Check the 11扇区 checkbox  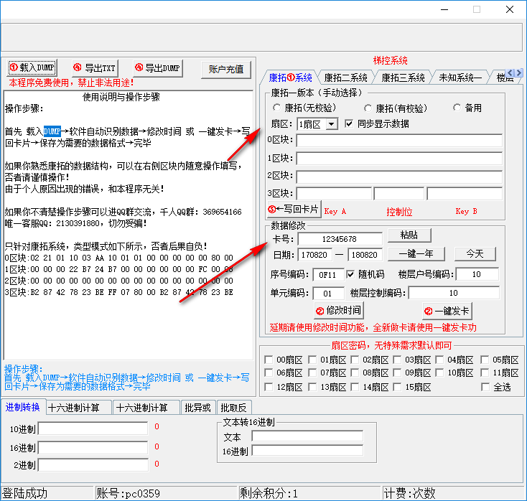tap(485, 373)
